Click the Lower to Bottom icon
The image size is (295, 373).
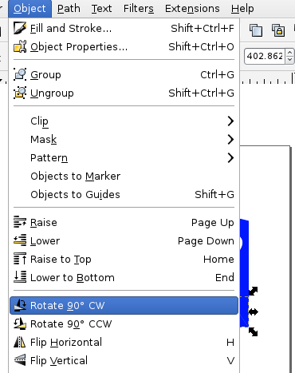click(20, 277)
